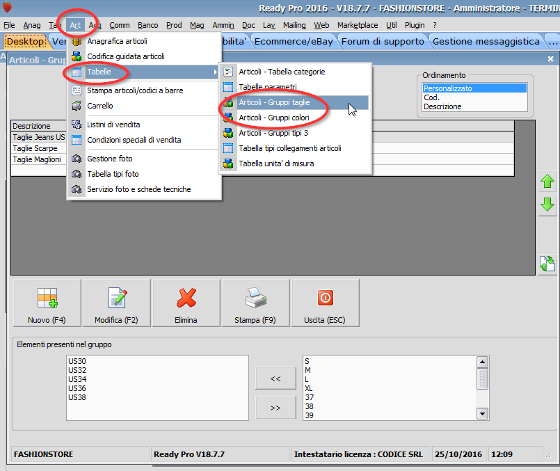Open the Marketplace menu
The width and height of the screenshot is (560, 471).
click(358, 25)
